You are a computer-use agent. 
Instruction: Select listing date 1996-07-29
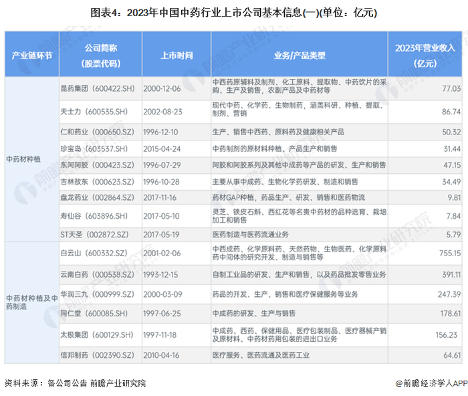click(162, 165)
